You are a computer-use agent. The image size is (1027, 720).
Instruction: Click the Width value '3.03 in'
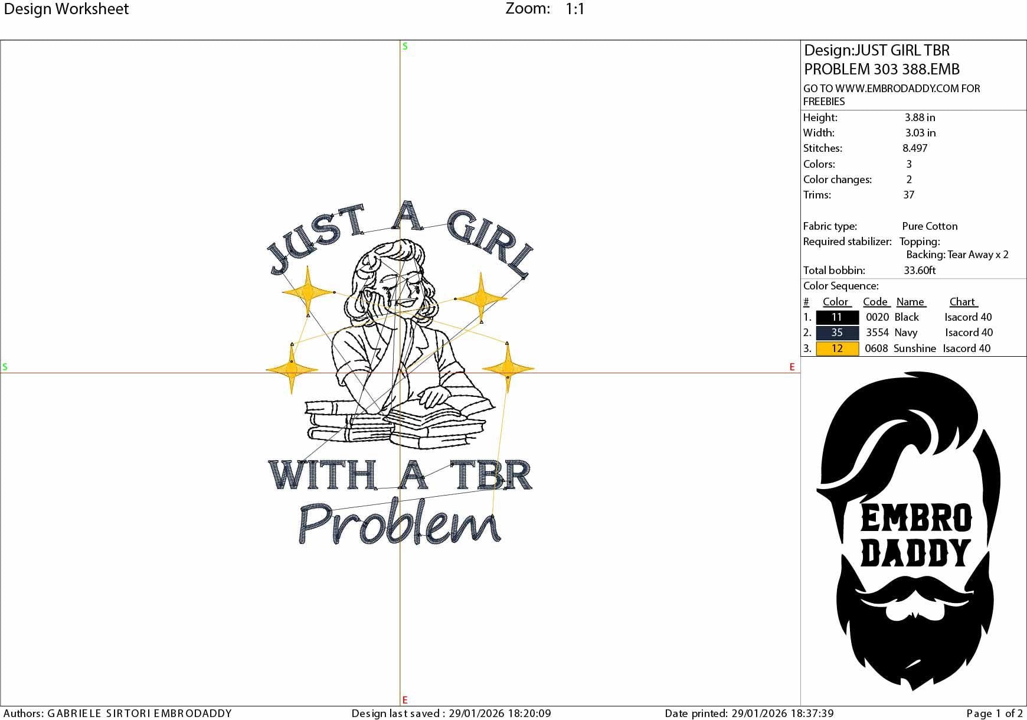(920, 133)
